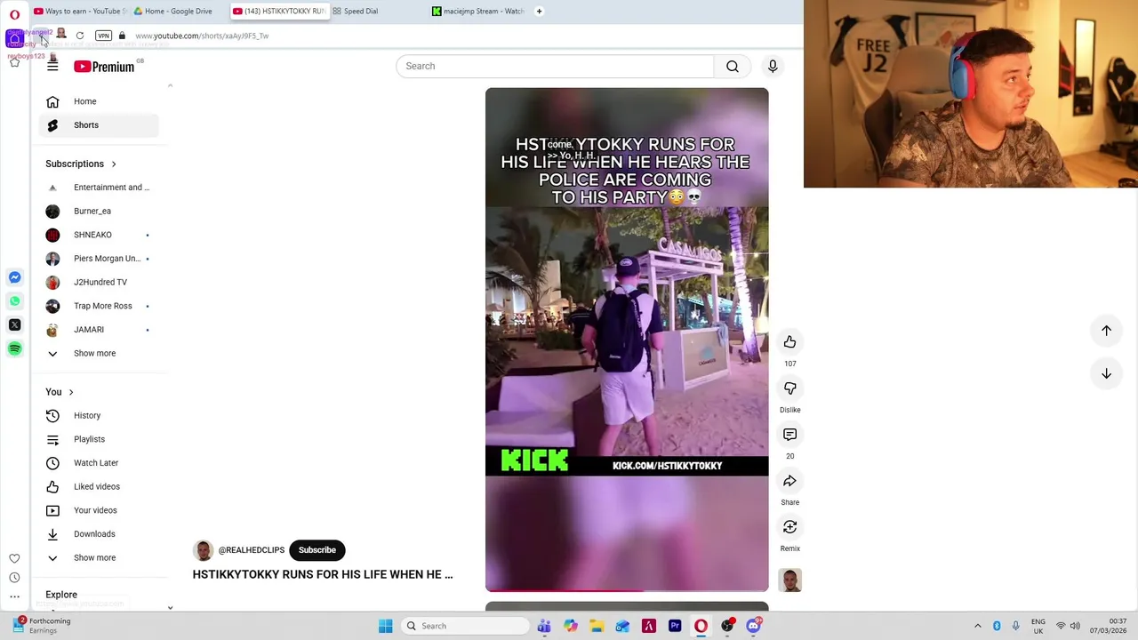The width and height of the screenshot is (1138, 640).
Task: Open Watch Later in sidebar
Action: point(99,463)
